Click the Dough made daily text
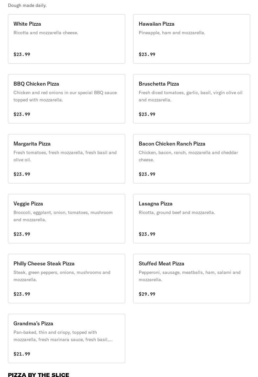Image resolution: width=258 pixels, height=377 pixels. 27,5
